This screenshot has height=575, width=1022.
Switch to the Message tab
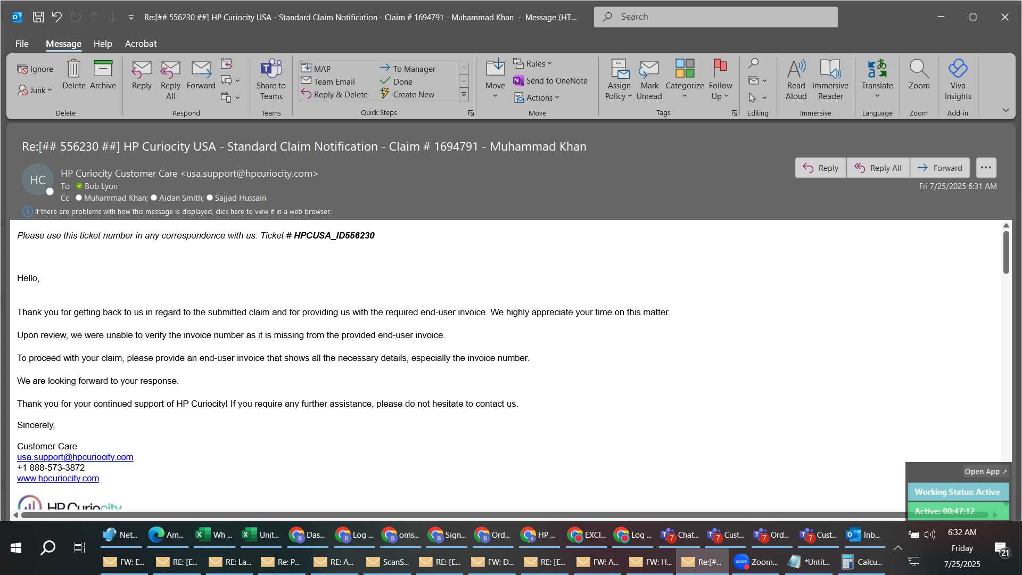pyautogui.click(x=63, y=44)
